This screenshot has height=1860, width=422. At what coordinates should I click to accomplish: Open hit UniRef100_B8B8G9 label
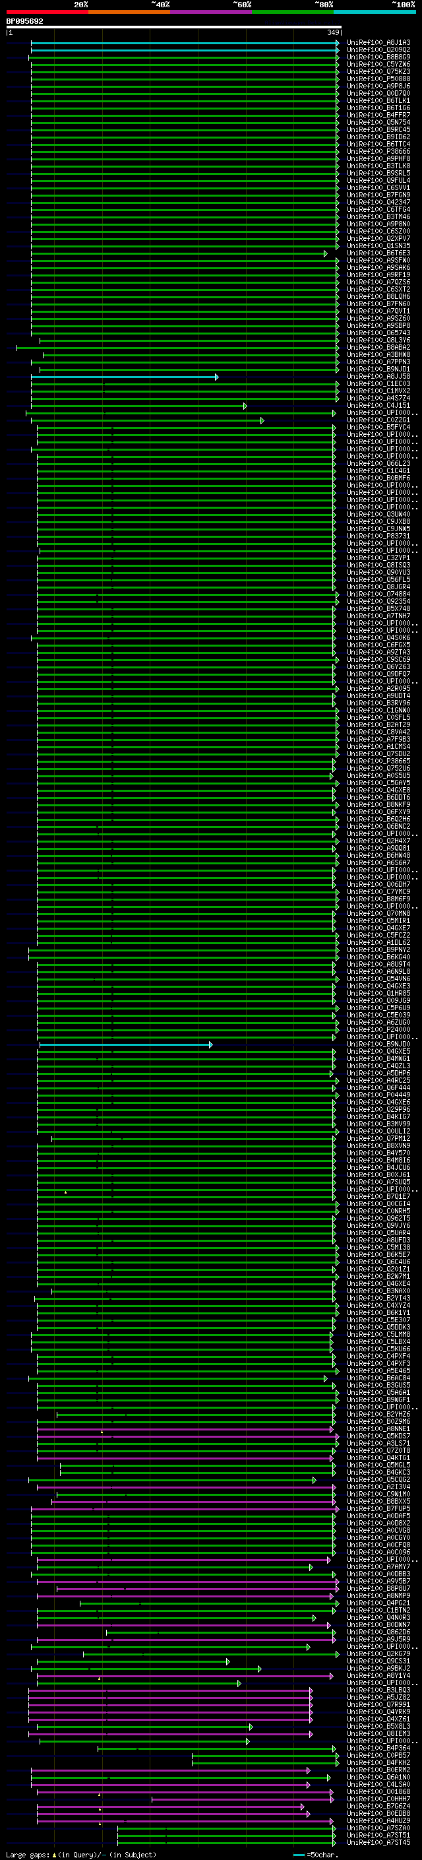(x=378, y=57)
